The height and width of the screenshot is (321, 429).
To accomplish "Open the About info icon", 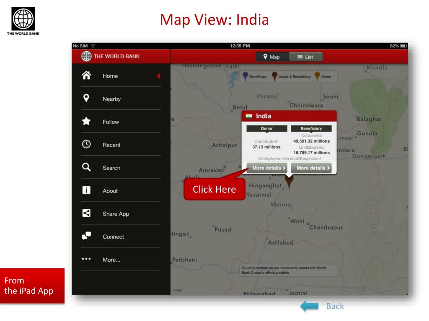I will tap(86, 190).
